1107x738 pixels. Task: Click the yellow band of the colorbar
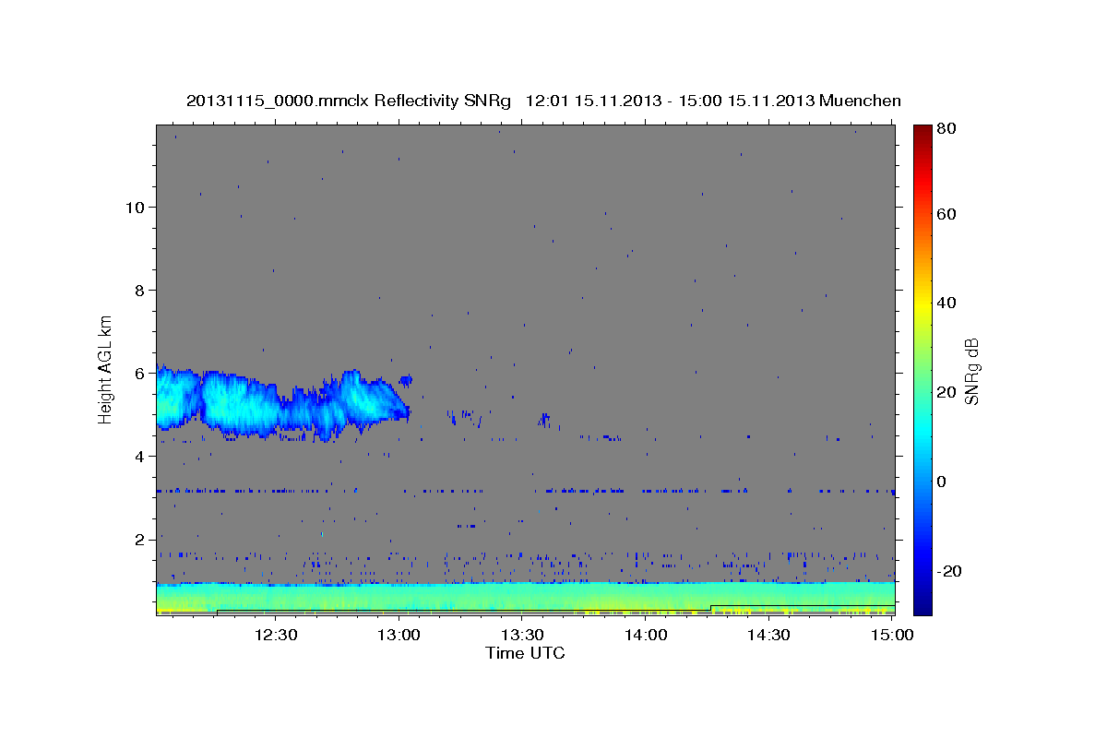(x=922, y=303)
